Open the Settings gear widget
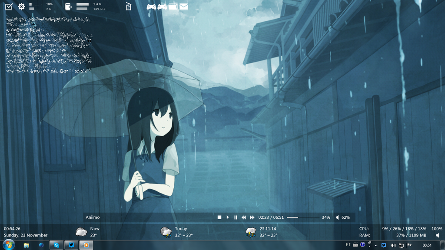This screenshot has width=445, height=250. pyautogui.click(x=21, y=6)
